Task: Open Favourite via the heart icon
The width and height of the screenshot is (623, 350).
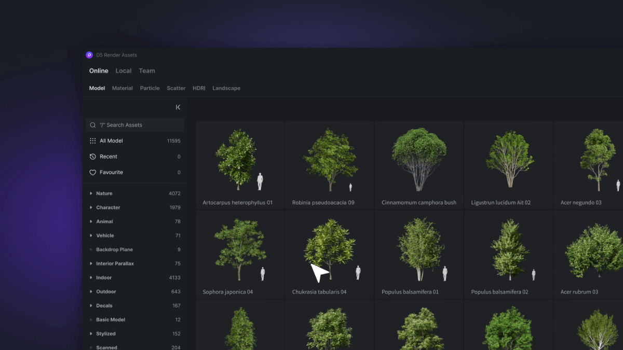Action: (93, 172)
